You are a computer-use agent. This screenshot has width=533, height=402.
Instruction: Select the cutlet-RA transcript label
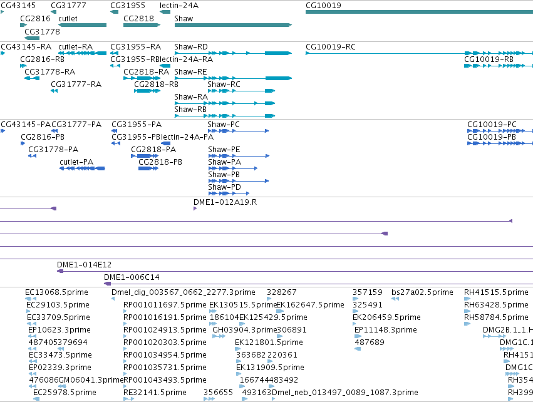[x=75, y=46]
